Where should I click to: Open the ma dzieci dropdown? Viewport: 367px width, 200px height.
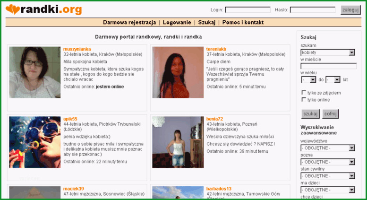(x=328, y=190)
